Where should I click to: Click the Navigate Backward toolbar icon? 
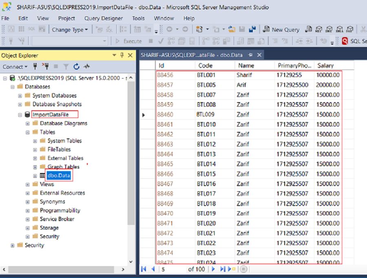click(170, 29)
